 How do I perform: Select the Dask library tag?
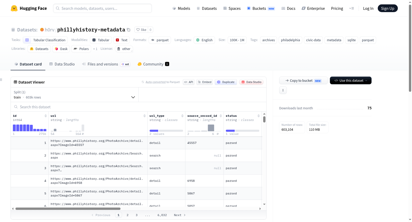pos(61,49)
